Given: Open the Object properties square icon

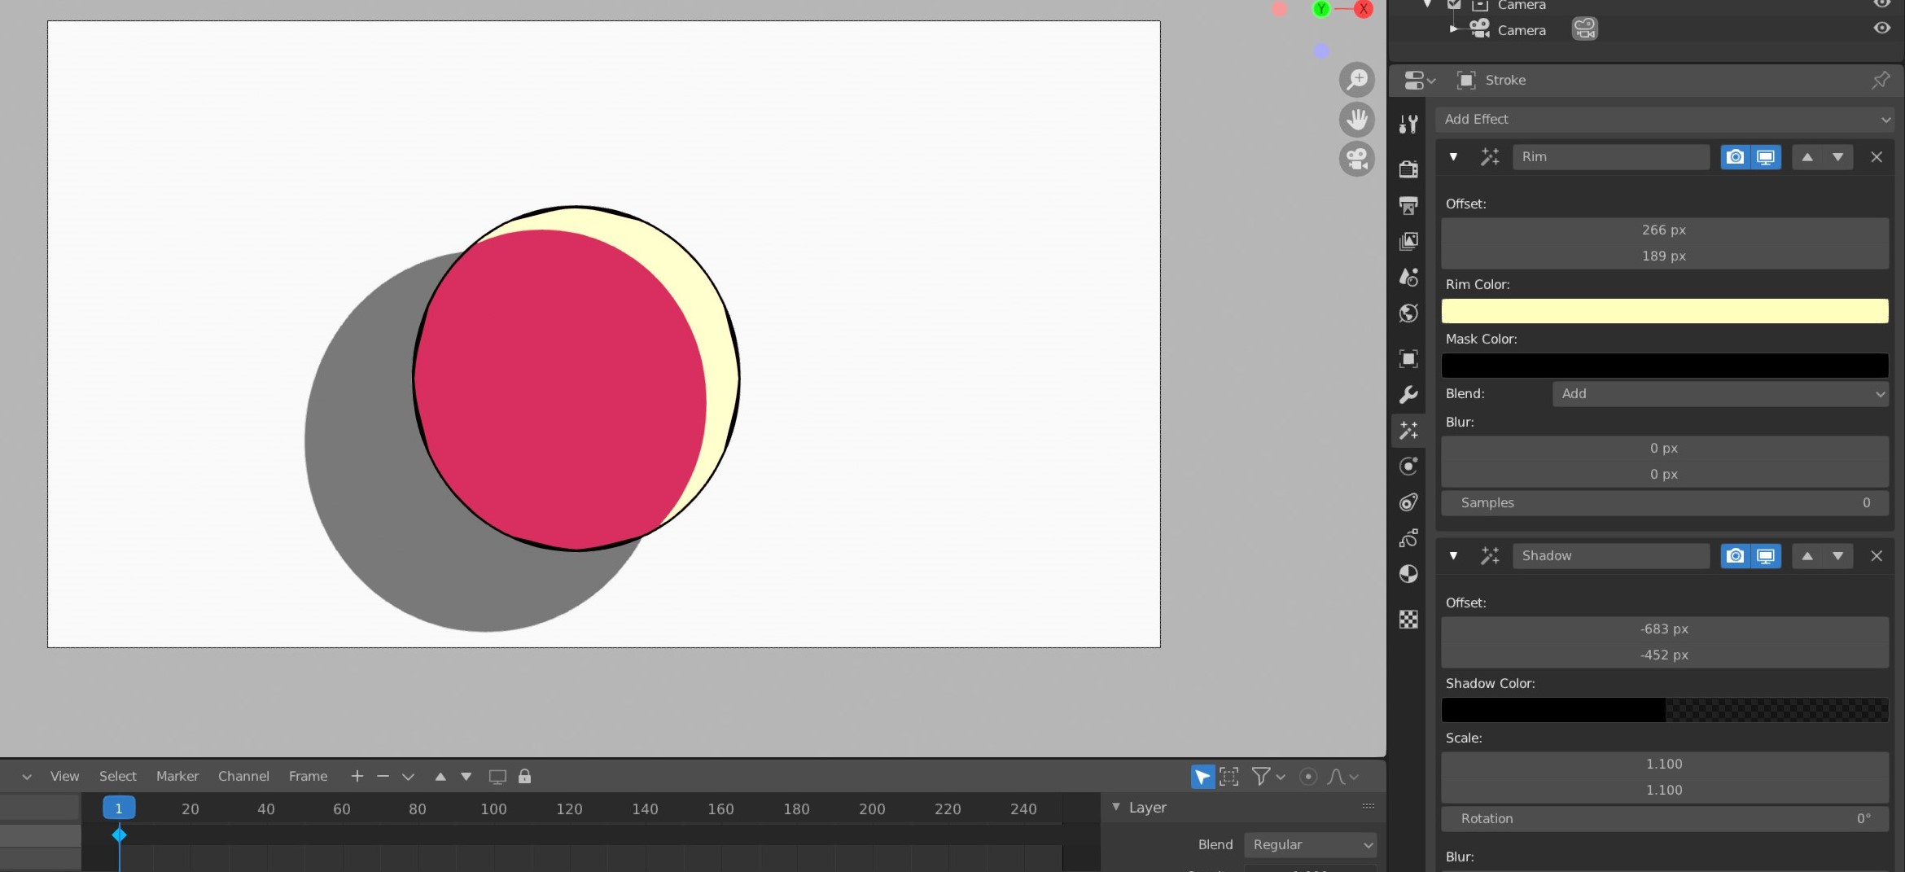Looking at the screenshot, I should [1408, 358].
